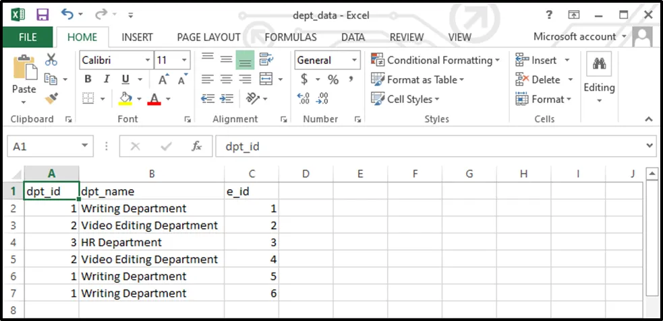
Task: Open the PAGE LAYOUT tab
Action: pyautogui.click(x=208, y=37)
